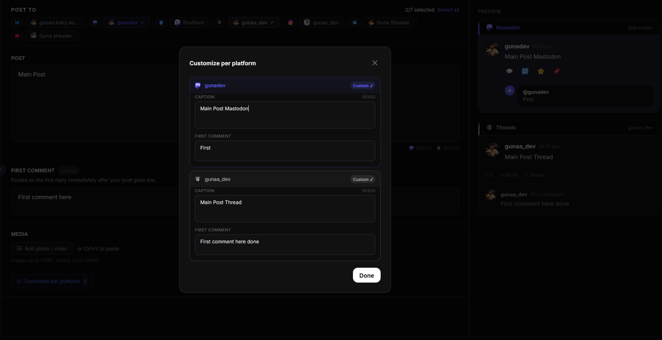
Task: Click Select all accounts link
Action: [448, 10]
